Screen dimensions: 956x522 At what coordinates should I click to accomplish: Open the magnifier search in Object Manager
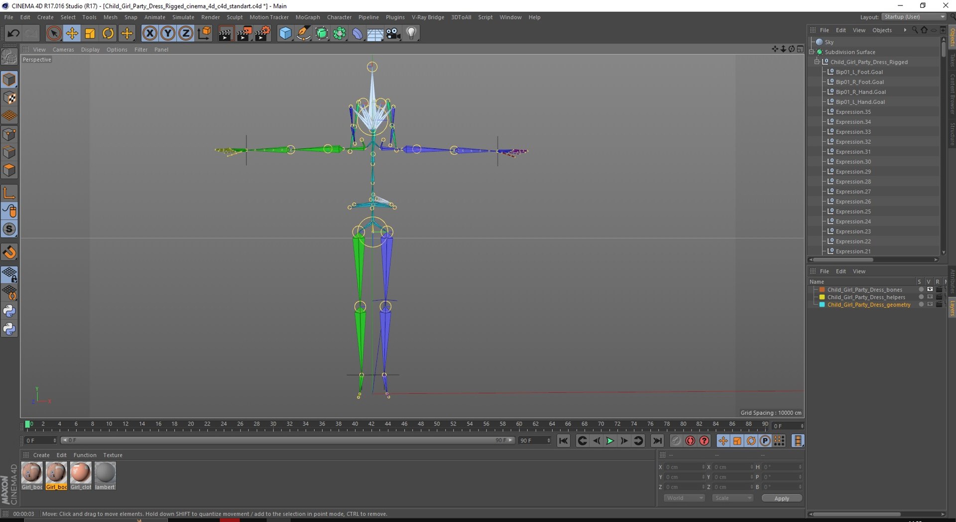coord(915,30)
